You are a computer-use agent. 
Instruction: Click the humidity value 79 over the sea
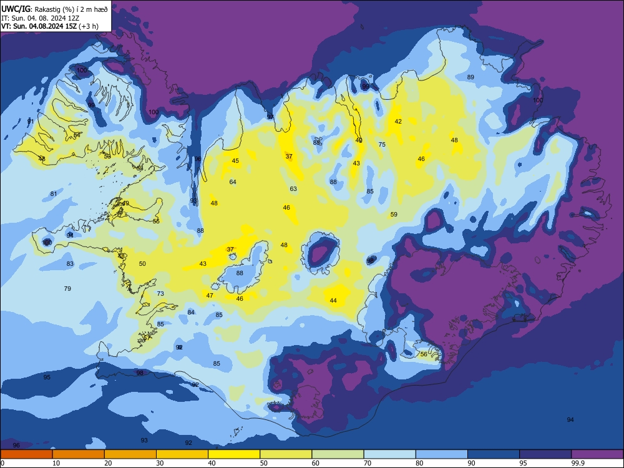point(67,288)
